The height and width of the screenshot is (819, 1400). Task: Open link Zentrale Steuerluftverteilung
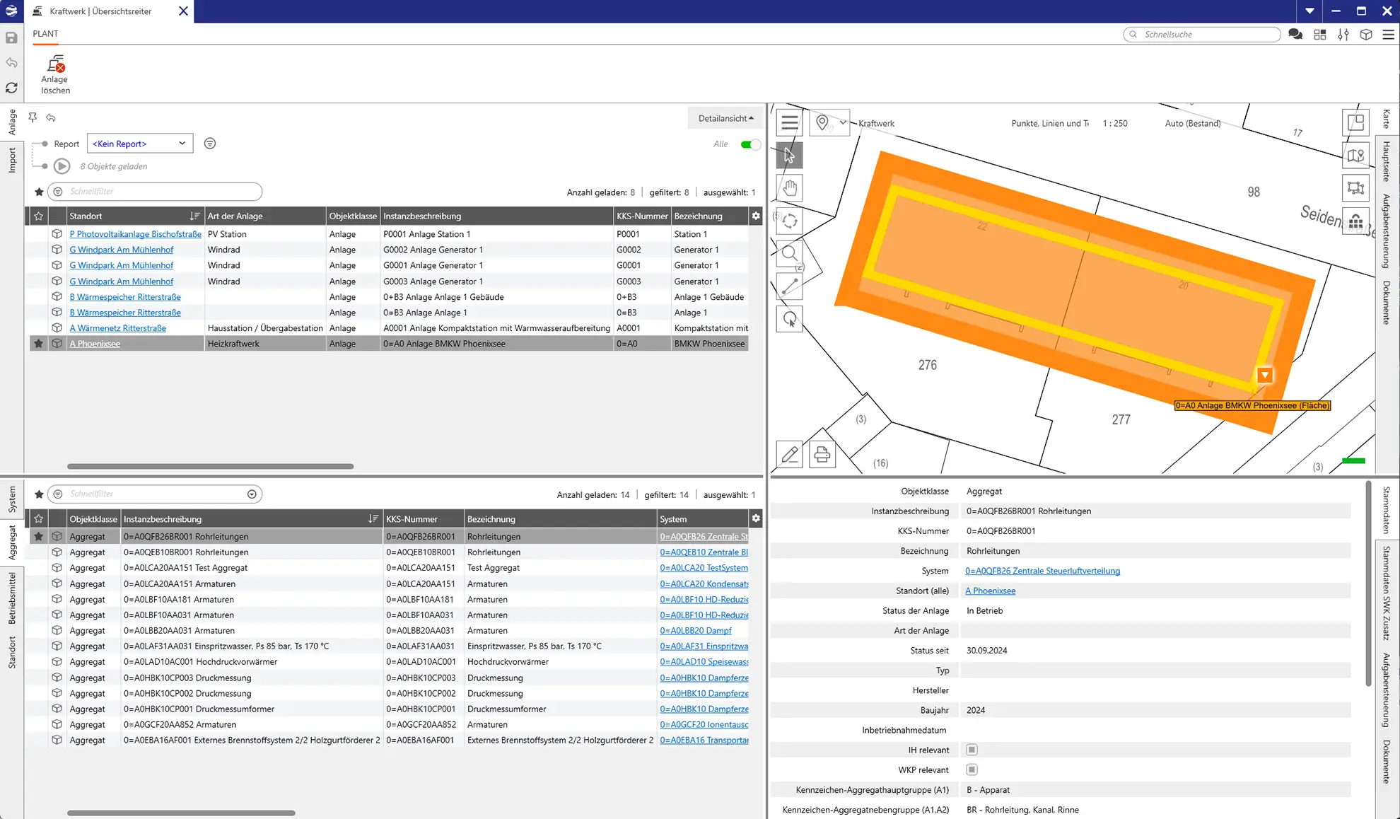pos(1042,571)
